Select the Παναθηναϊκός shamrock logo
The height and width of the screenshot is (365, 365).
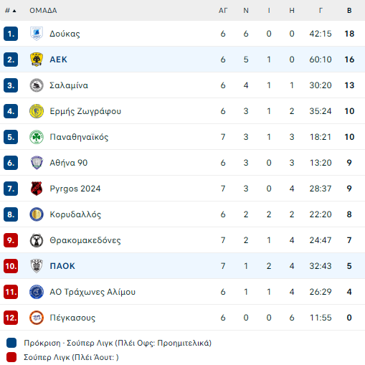point(37,137)
